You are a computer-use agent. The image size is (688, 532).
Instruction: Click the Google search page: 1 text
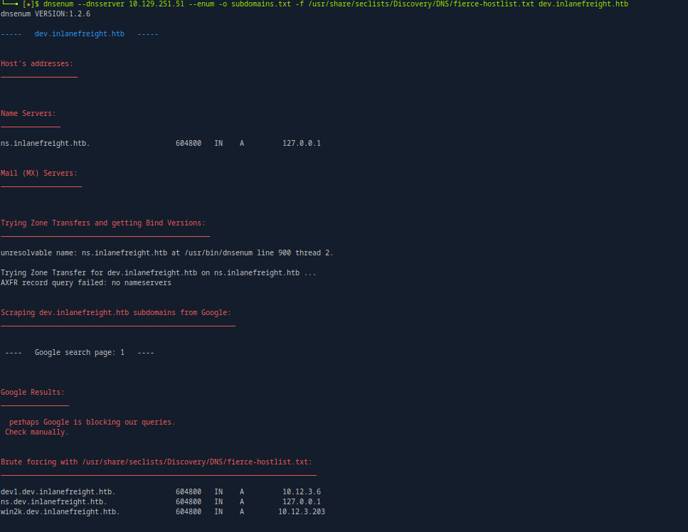pos(80,353)
